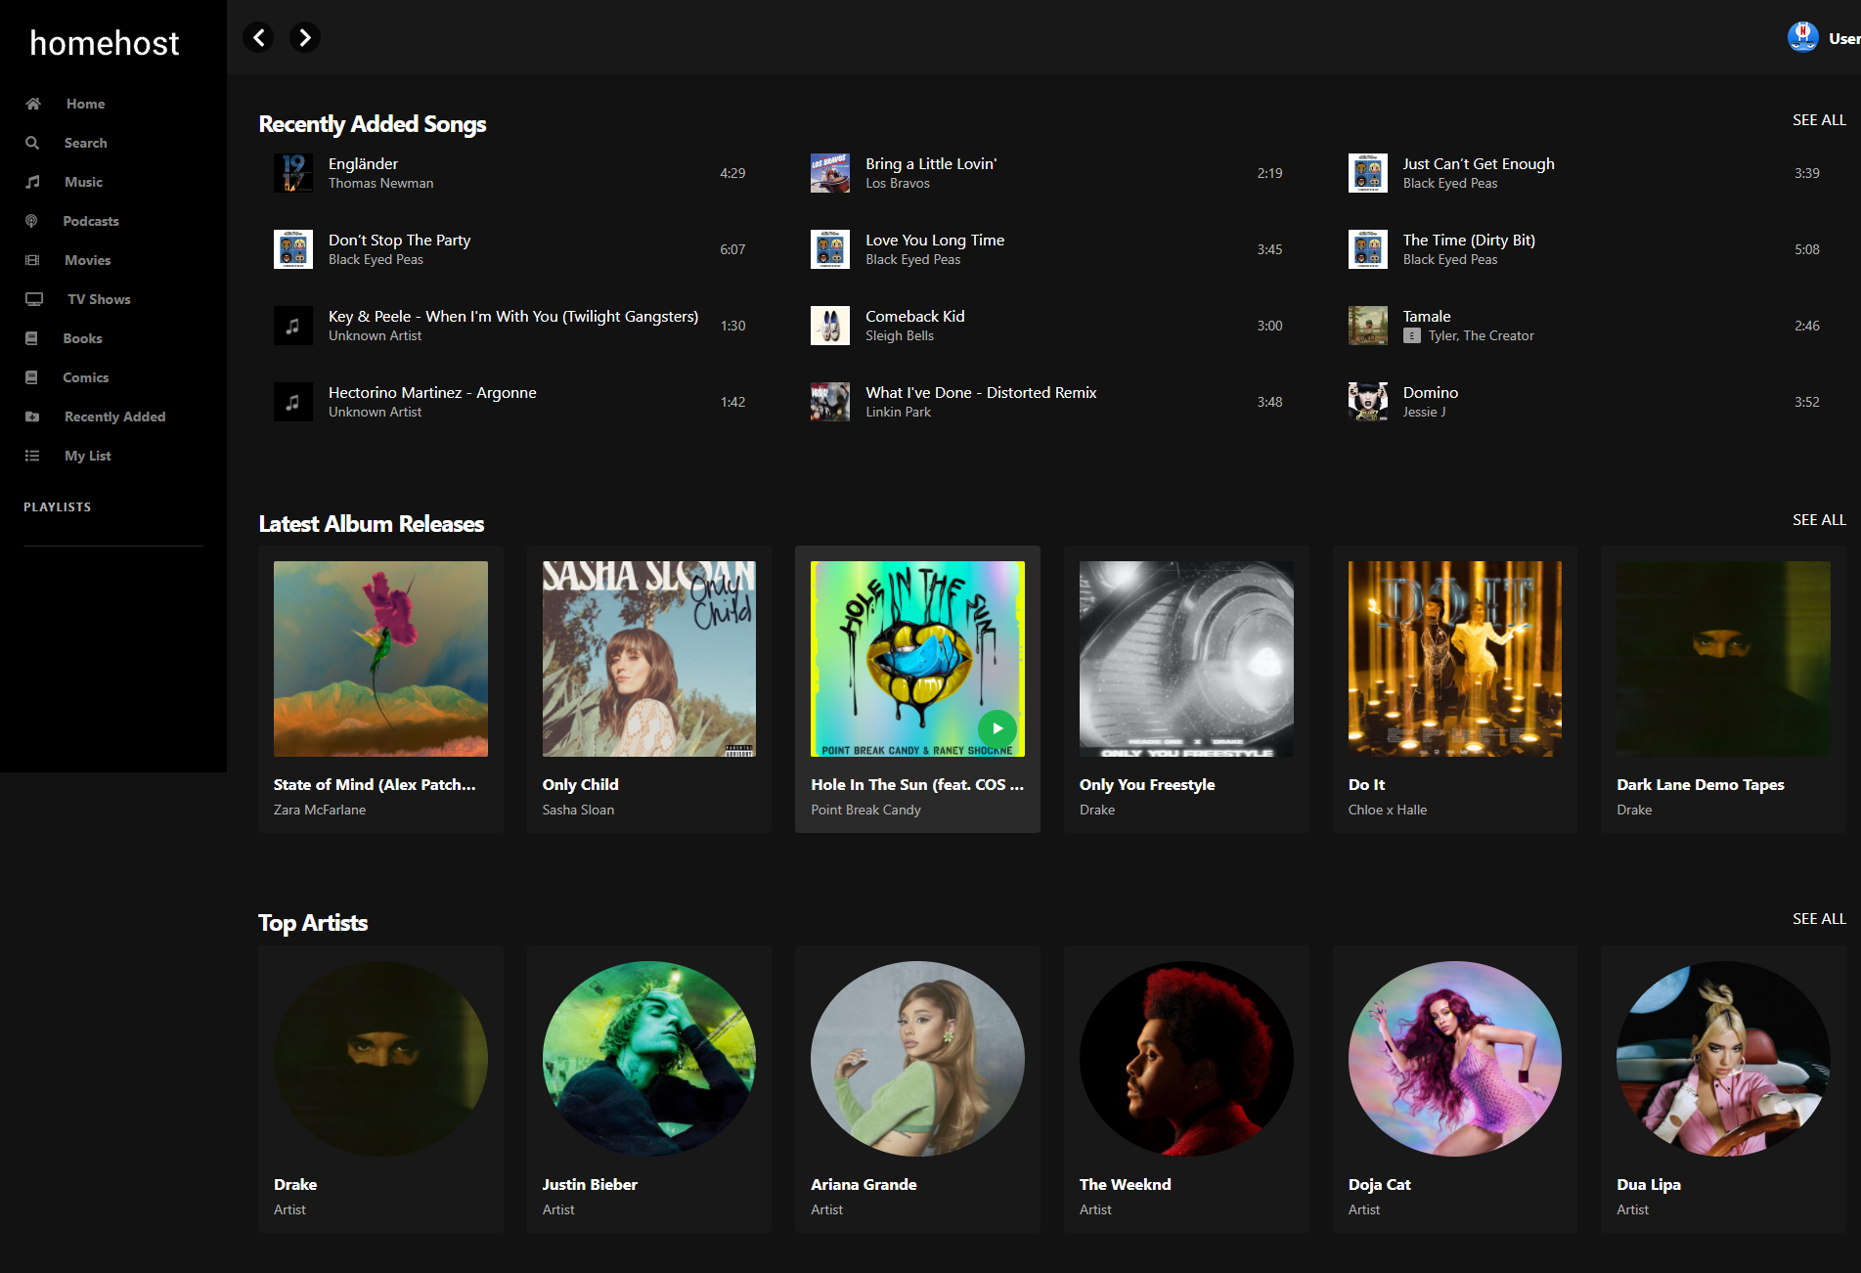Image resolution: width=1861 pixels, height=1273 pixels.
Task: Click the What I've Done cover art
Action: tap(830, 402)
